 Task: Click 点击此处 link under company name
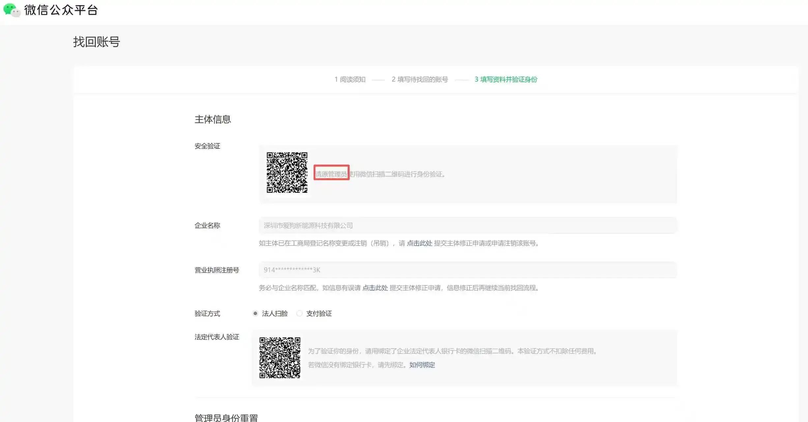pos(419,243)
